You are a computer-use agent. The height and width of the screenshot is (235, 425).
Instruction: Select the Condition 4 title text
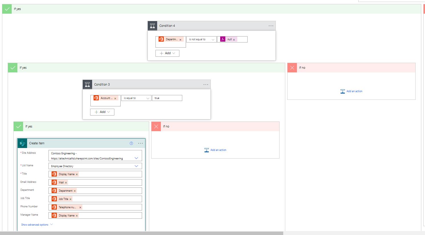pyautogui.click(x=167, y=26)
